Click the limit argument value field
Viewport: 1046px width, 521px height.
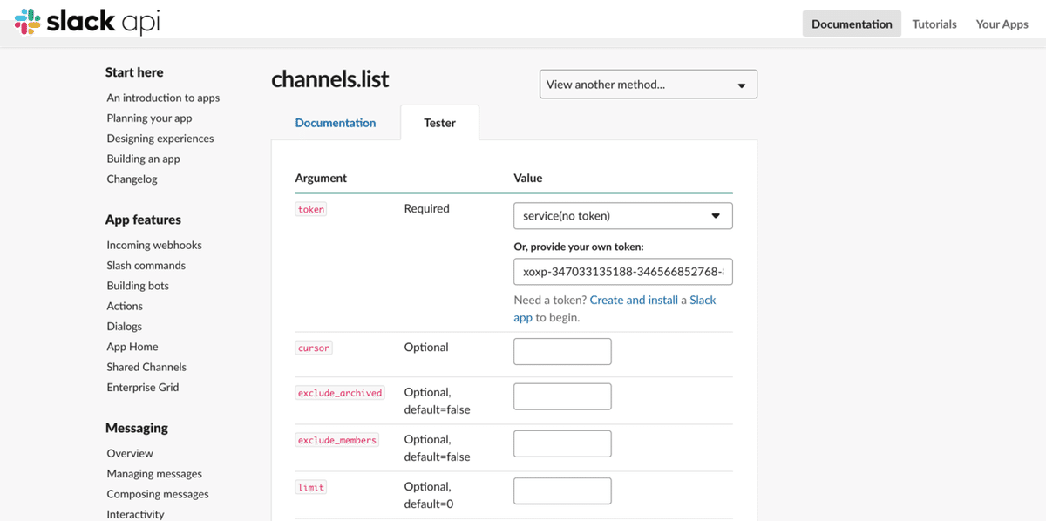coord(562,491)
